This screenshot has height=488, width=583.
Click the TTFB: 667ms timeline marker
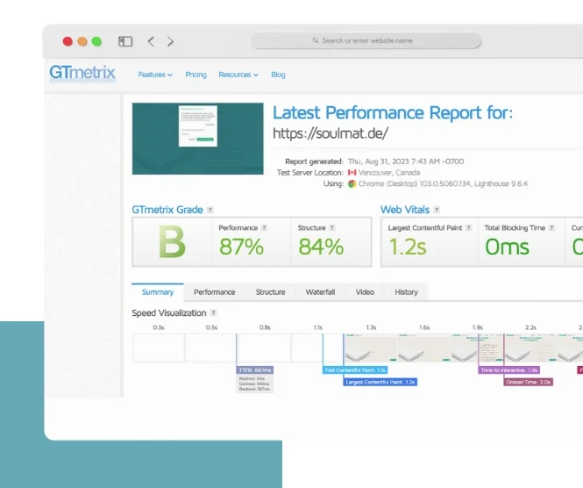point(255,370)
